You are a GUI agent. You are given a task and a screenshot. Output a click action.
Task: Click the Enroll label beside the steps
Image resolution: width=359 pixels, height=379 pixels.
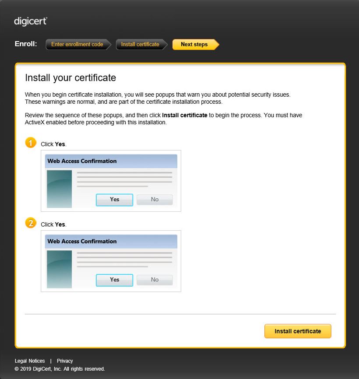[x=26, y=44]
